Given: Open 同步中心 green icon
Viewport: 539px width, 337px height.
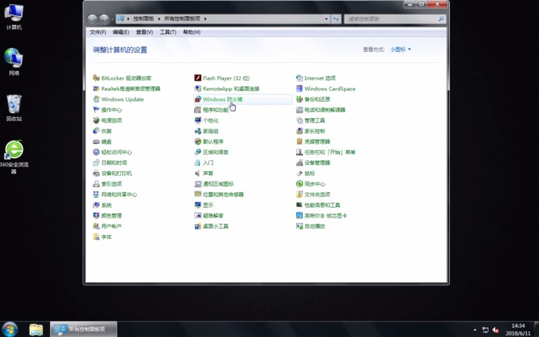Looking at the screenshot, I should click(300, 184).
